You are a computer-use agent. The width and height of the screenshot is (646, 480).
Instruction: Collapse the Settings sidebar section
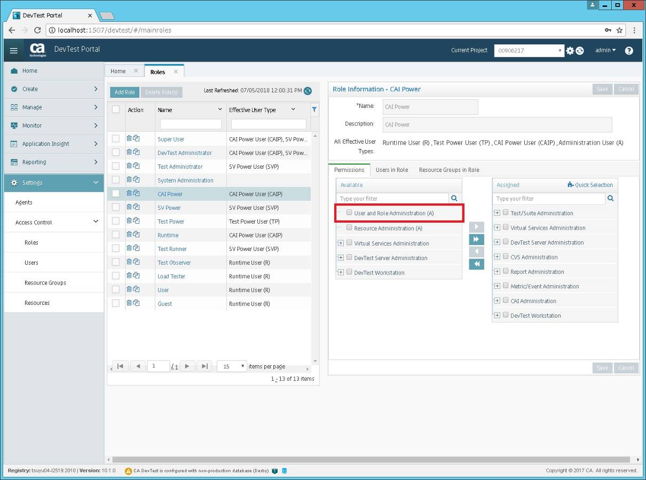tap(54, 183)
